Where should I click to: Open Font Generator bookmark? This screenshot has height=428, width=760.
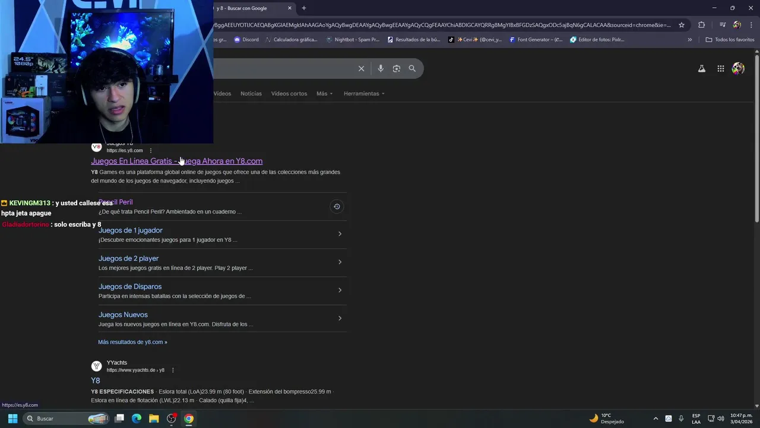point(536,40)
